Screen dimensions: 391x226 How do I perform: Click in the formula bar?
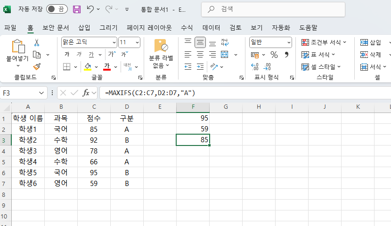(245, 93)
